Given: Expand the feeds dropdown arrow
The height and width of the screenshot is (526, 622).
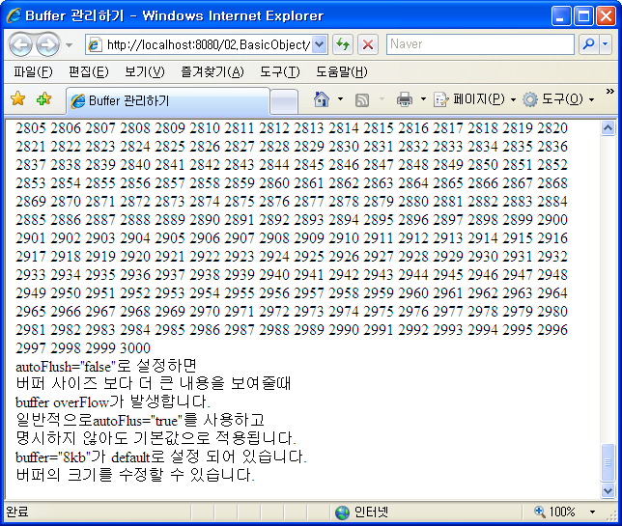Looking at the screenshot, I should click(x=382, y=99).
